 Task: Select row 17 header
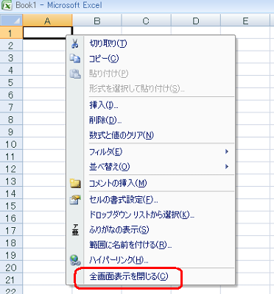(11, 230)
